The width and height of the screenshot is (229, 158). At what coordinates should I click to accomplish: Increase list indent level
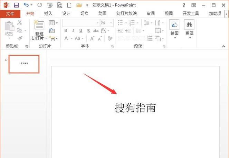(128, 31)
